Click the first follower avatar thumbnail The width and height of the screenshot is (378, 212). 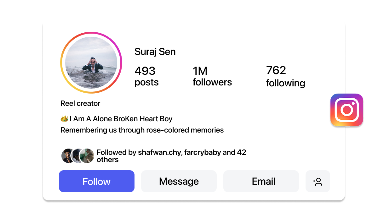pyautogui.click(x=68, y=155)
